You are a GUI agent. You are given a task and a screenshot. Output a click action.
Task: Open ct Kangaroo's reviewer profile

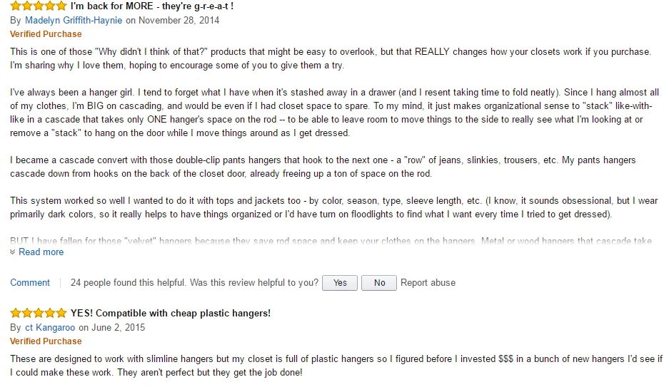point(50,328)
